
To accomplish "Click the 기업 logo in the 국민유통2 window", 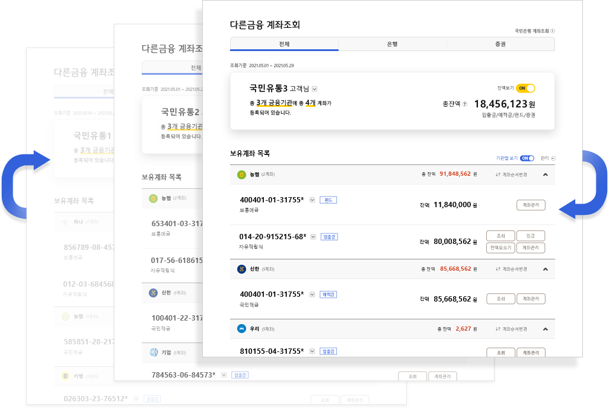I will [x=154, y=352].
